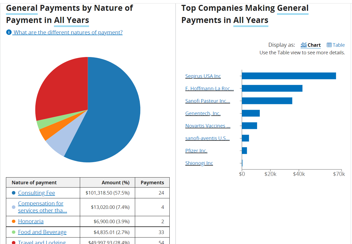Screen dimensions: 352x244
Task: Click the '$70k' axis label
Action: click(x=339, y=174)
